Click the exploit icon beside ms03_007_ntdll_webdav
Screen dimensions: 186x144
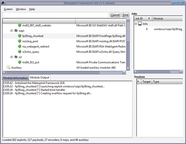(20, 25)
